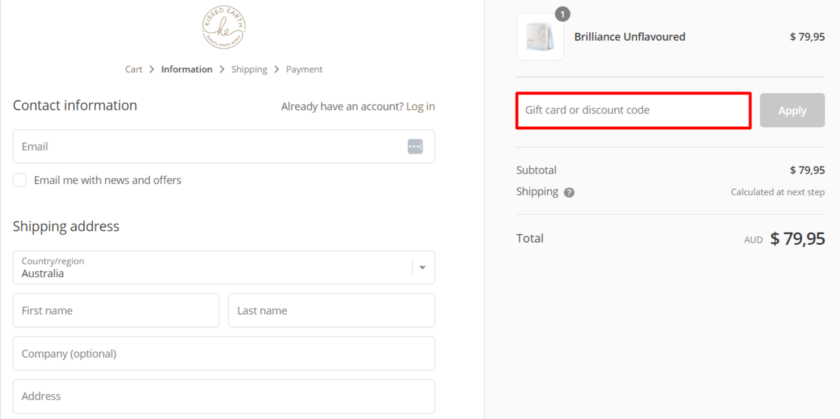Click the Kissed Earth logo
840x419 pixels.
[x=224, y=28]
